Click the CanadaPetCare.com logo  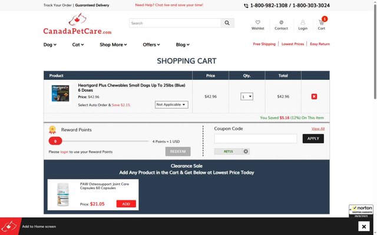click(77, 23)
